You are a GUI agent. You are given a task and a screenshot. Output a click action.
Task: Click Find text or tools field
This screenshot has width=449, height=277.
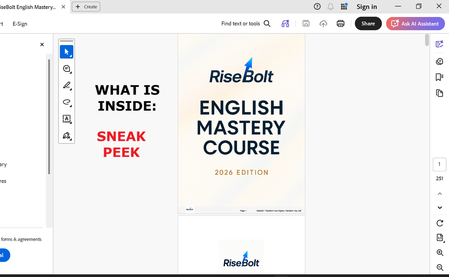click(x=241, y=24)
